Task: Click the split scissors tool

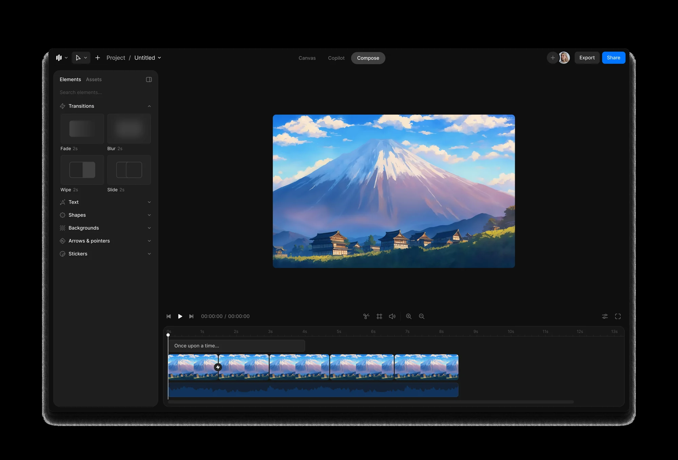Action: point(366,316)
